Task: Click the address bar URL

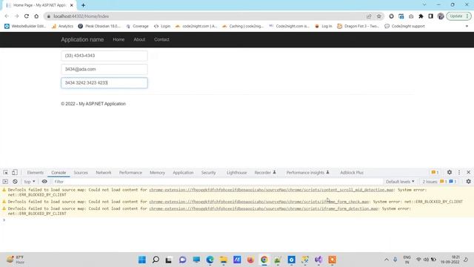Action: 81,16
